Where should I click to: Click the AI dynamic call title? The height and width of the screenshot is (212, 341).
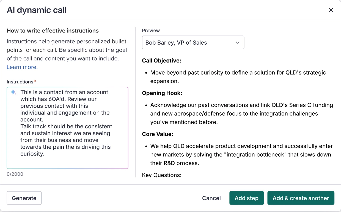click(37, 10)
